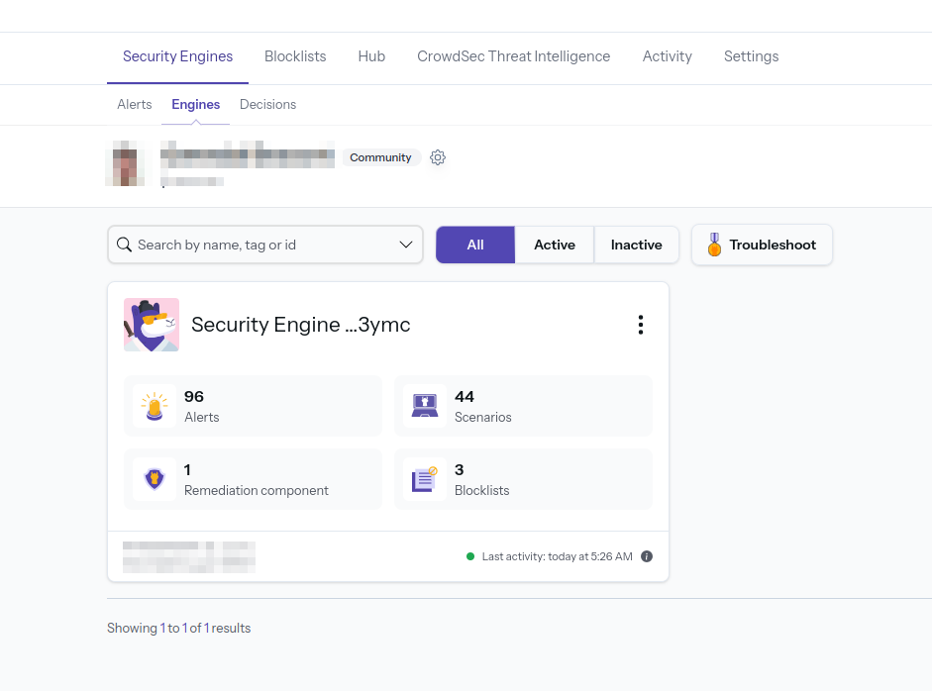Image resolution: width=932 pixels, height=691 pixels.
Task: Click the organization settings gear icon
Action: 438,157
